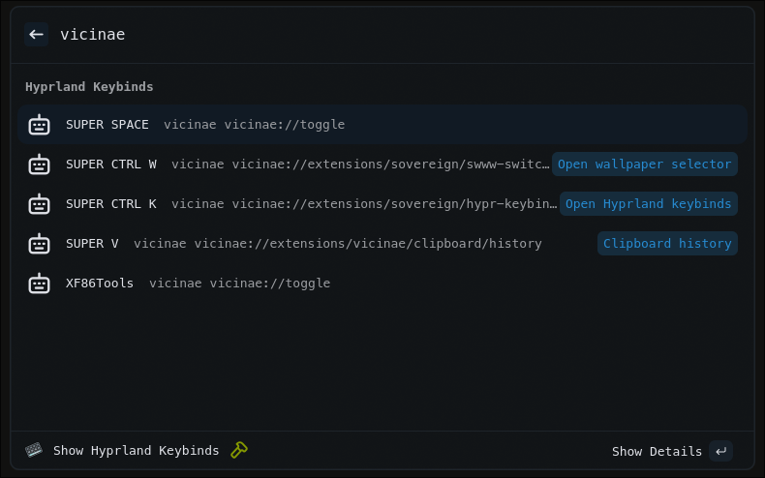Viewport: 765px width, 478px height.
Task: Click vicinae://toggle command in XF86Tools row
Action: [239, 284]
